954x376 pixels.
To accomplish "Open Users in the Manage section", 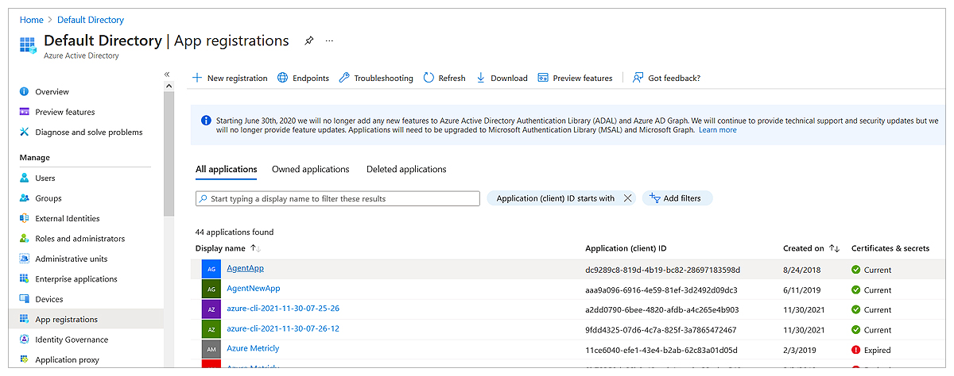I will pyautogui.click(x=45, y=178).
